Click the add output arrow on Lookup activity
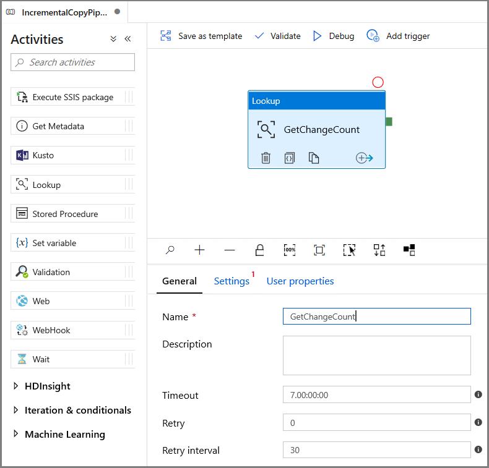 (x=364, y=158)
